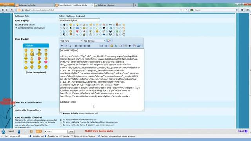Viewport: 251px width, 141px height.
Task: Choose the blue question mark post icon radio
Action: (74, 28)
